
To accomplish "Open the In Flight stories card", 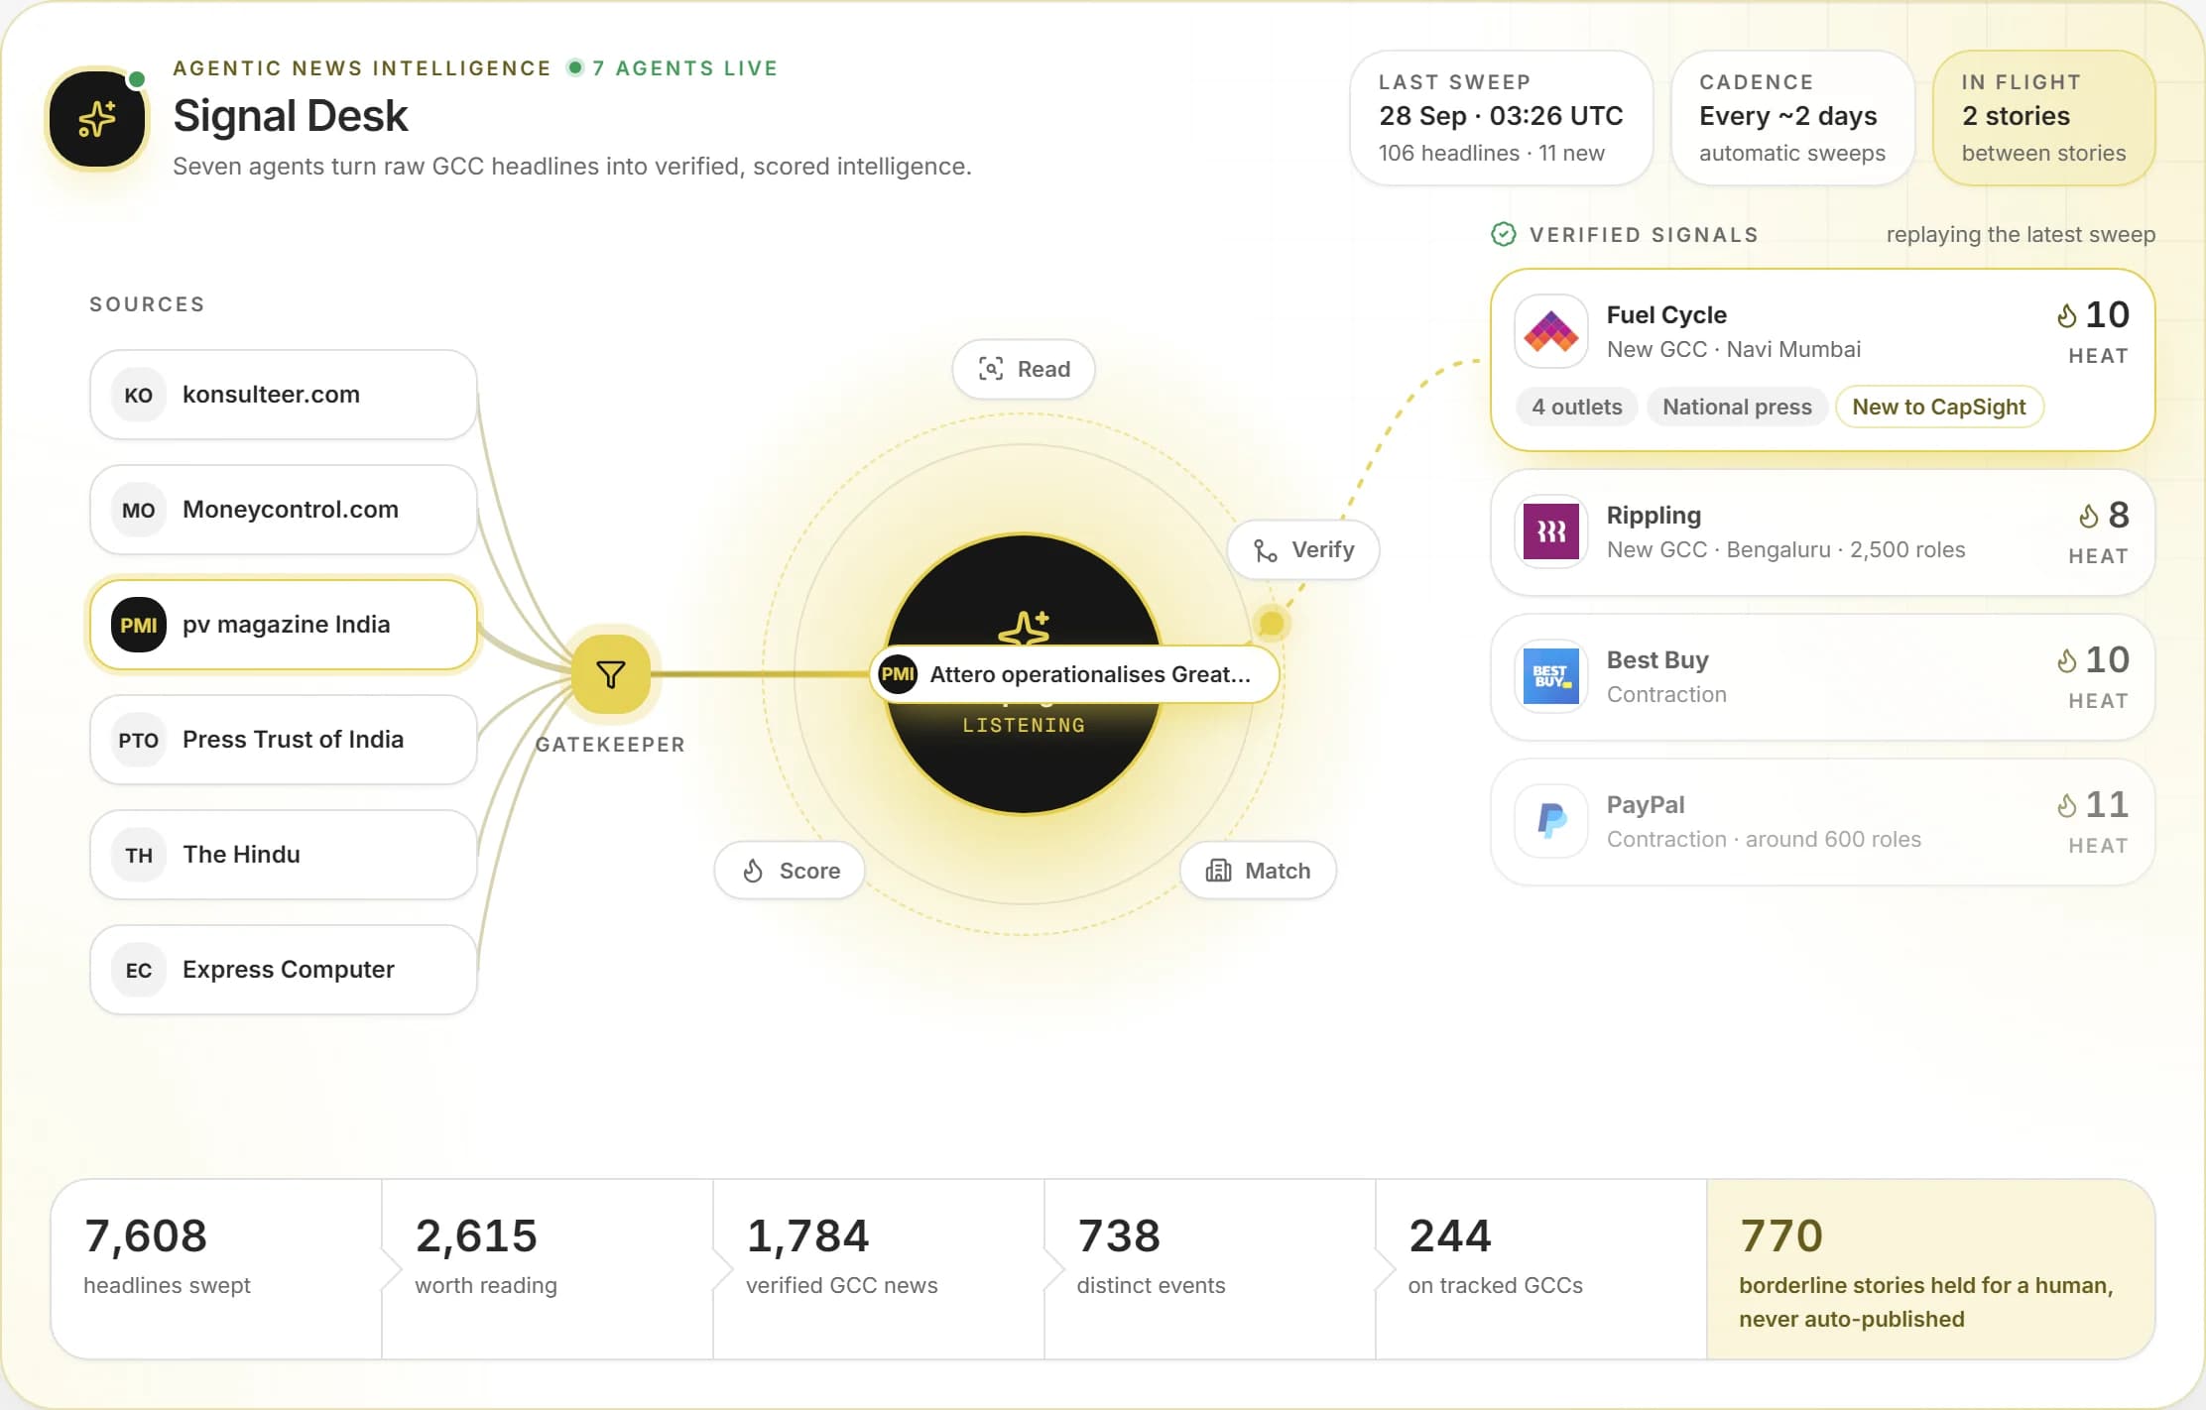I will tap(2044, 118).
